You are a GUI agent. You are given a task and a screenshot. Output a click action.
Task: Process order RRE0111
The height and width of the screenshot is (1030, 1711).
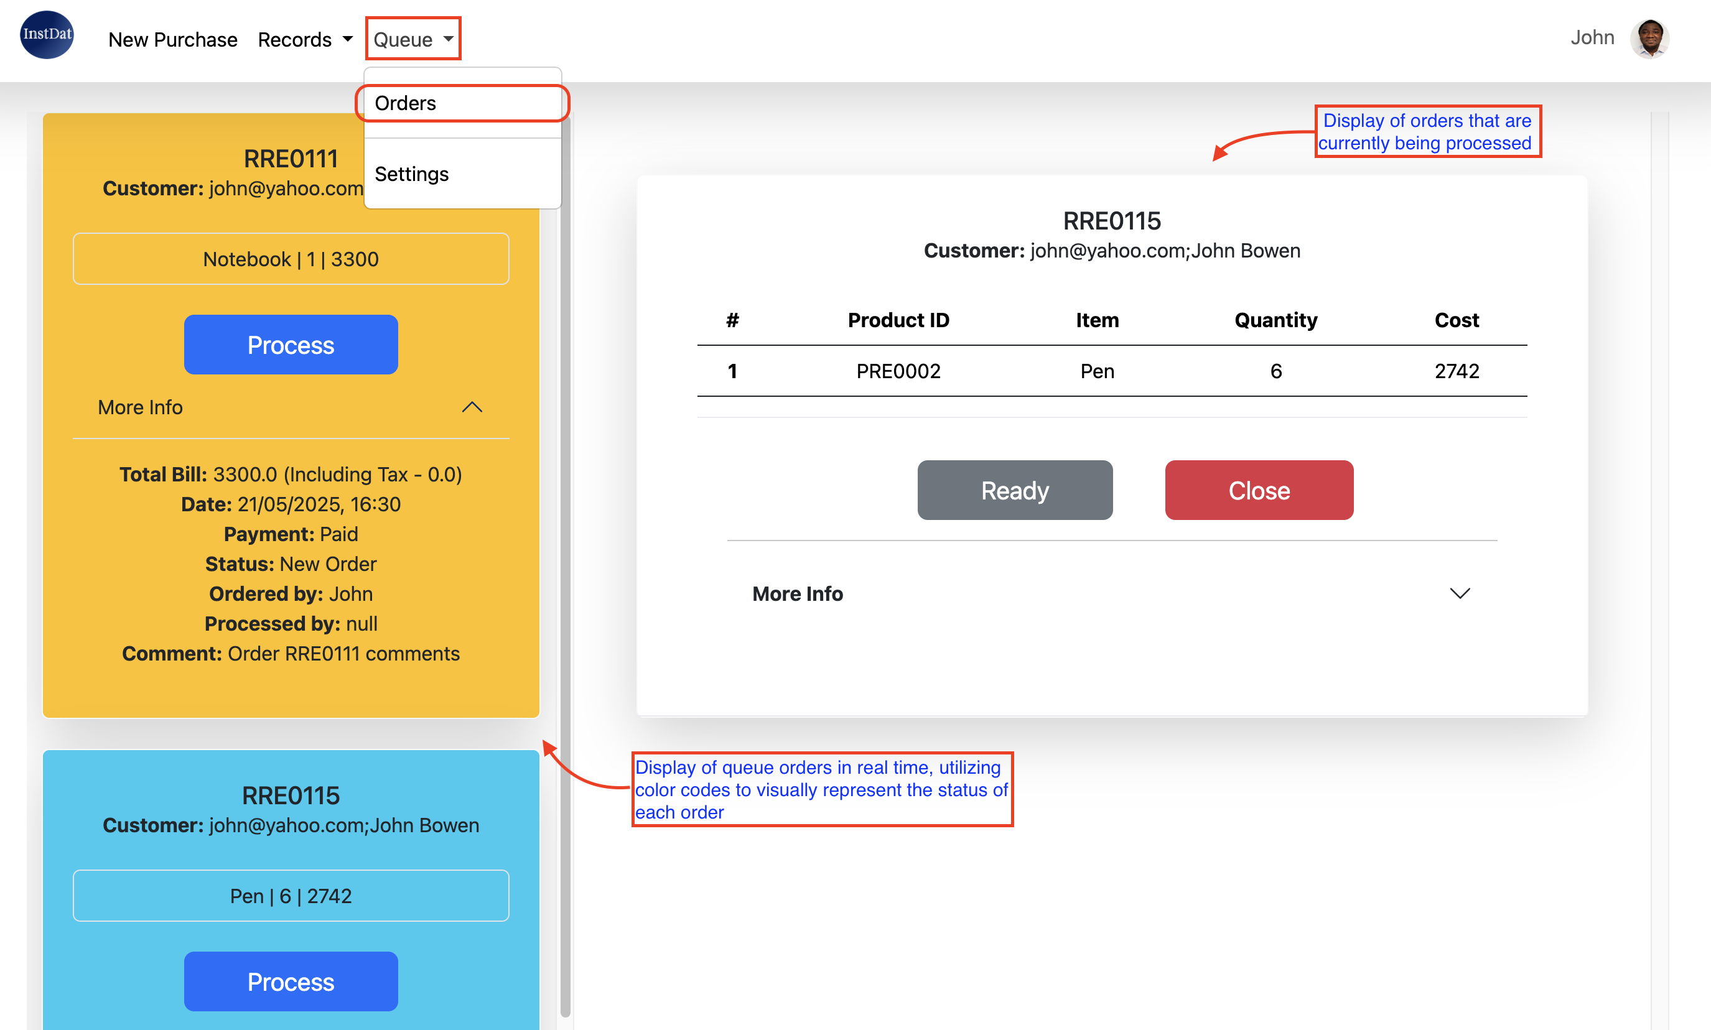[291, 345]
